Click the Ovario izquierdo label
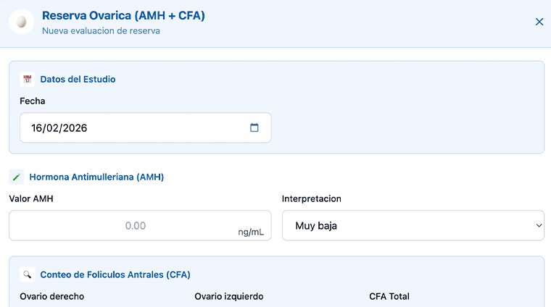 (x=228, y=296)
